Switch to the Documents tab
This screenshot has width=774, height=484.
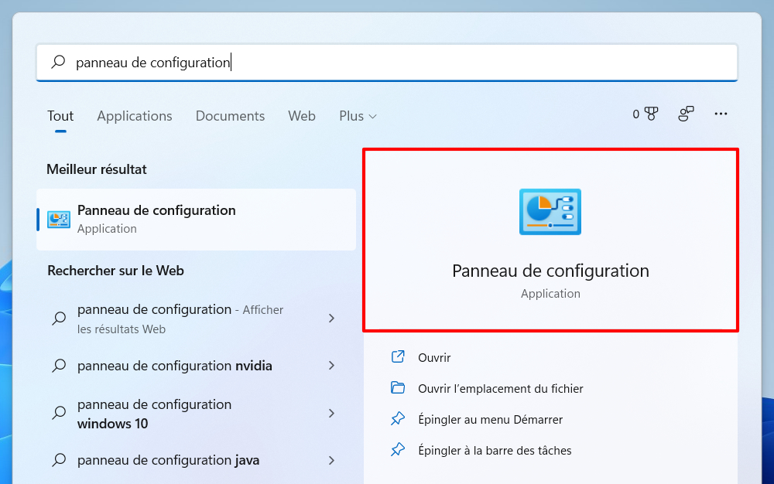(230, 116)
